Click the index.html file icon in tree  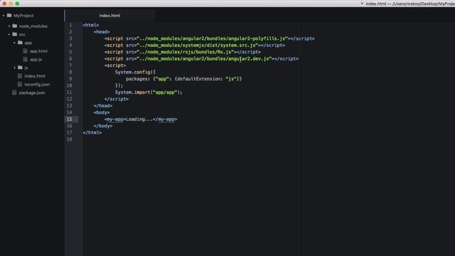pos(20,76)
